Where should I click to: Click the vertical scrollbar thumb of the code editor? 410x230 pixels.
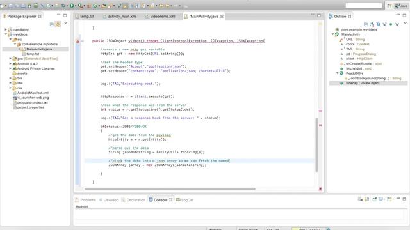(x=316, y=145)
